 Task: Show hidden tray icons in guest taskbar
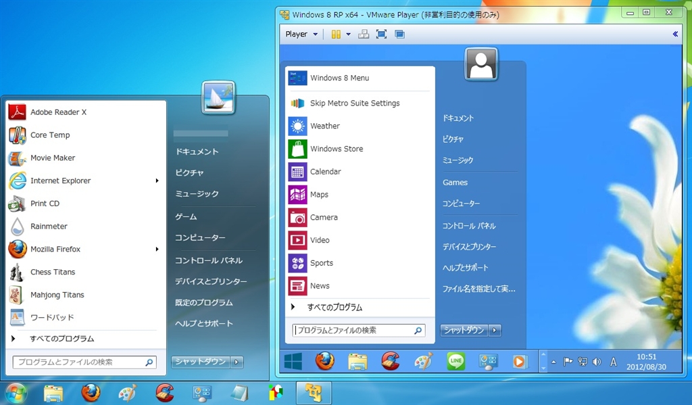coord(554,362)
